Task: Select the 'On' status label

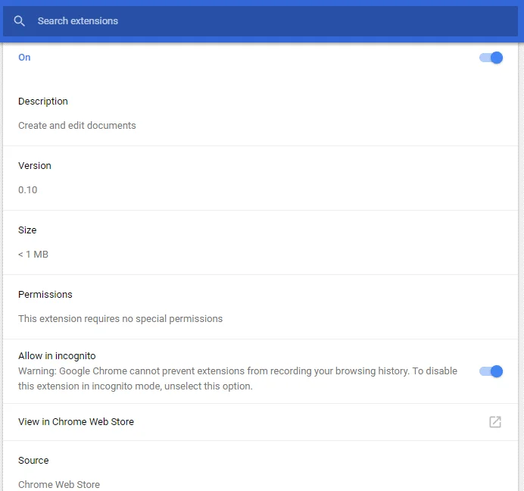Action: pos(24,58)
